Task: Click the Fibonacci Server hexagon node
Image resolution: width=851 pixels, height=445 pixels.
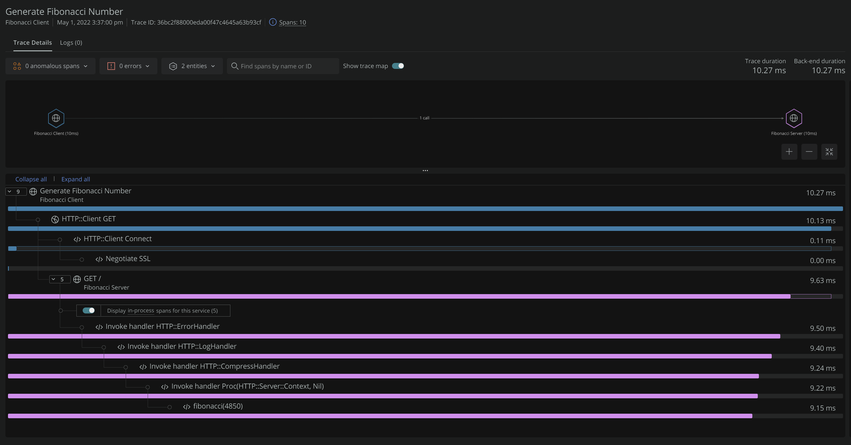Action: pos(793,118)
